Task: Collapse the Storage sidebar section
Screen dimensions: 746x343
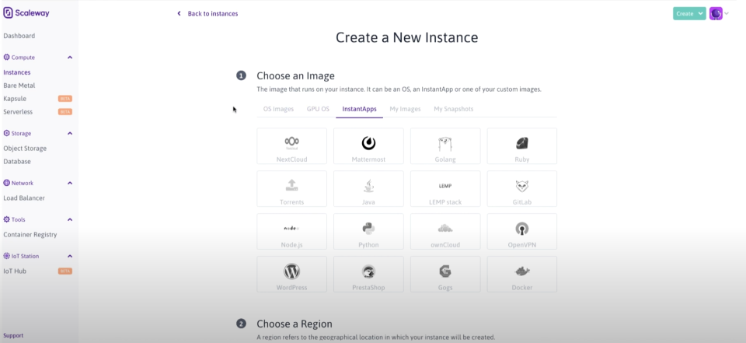Action: tap(70, 134)
